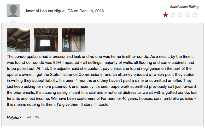205x129 pixels.
Task: Click the third empty rating star
Action: coord(180,15)
